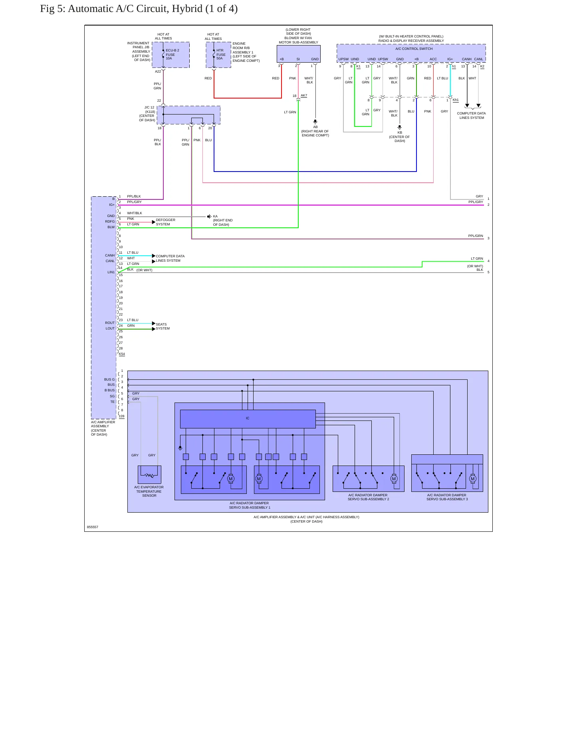Image resolution: width=577 pixels, height=746 pixels.
Task: Click the 'INSTRUMENT PANEL J/B ASSEMBLY' label
Action: 139,51
